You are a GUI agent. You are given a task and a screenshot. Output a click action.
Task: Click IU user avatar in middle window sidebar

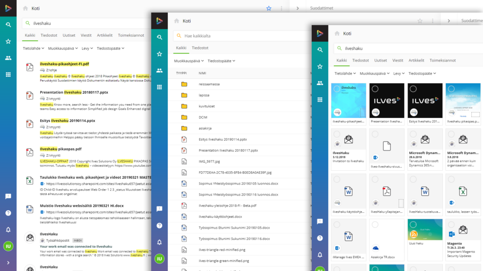coord(159,259)
